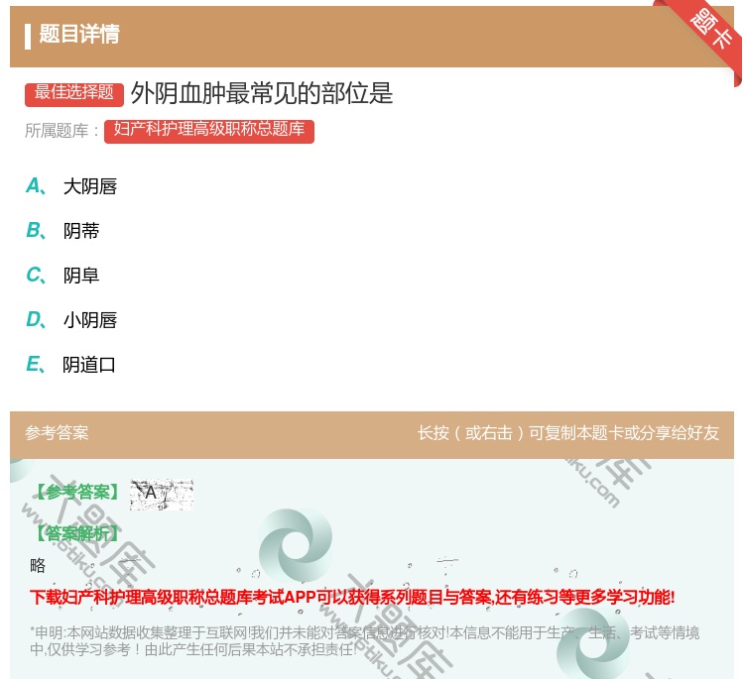
Task: Click the 长按（或右击）可复制本题卡 hint text
Action: (x=568, y=433)
